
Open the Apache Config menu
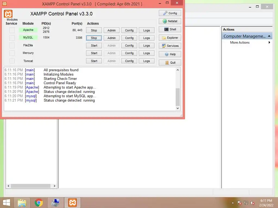(129, 30)
